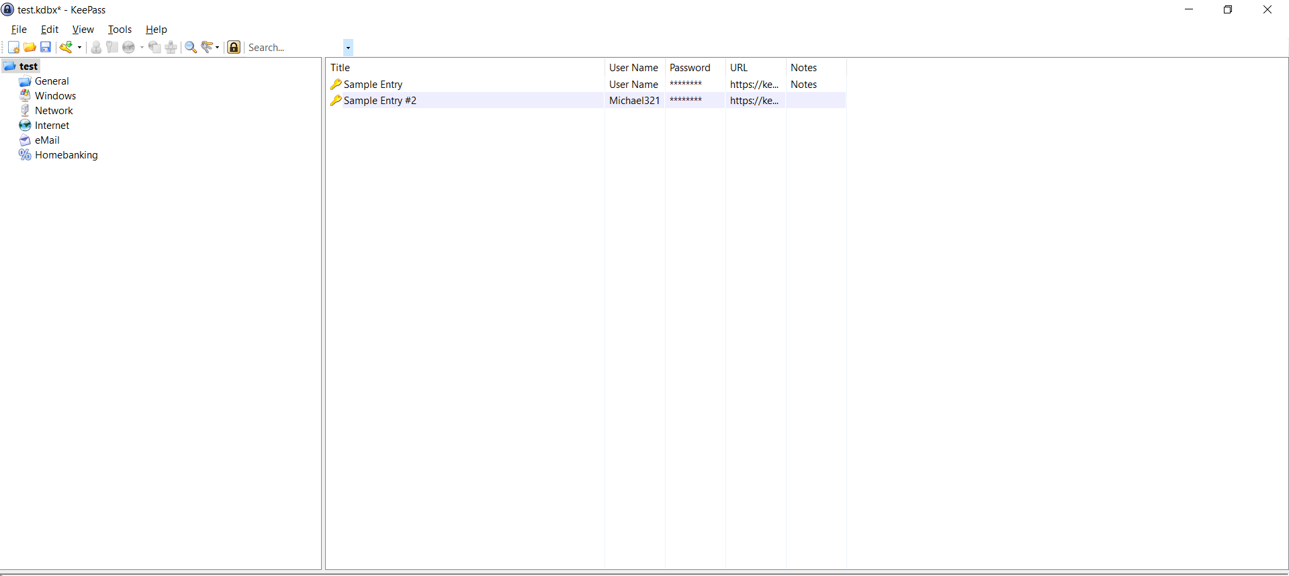Click the User Name cell of Sample Entry
This screenshot has height=576, width=1289.
[635, 84]
